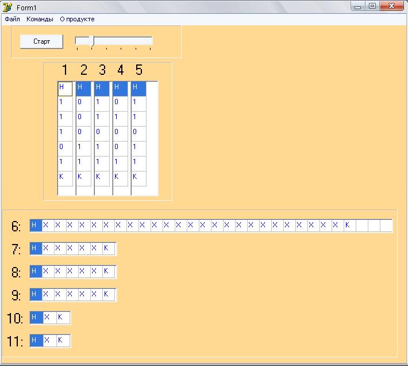Select the K cell in row 11
The image size is (408, 366).
tap(63, 341)
